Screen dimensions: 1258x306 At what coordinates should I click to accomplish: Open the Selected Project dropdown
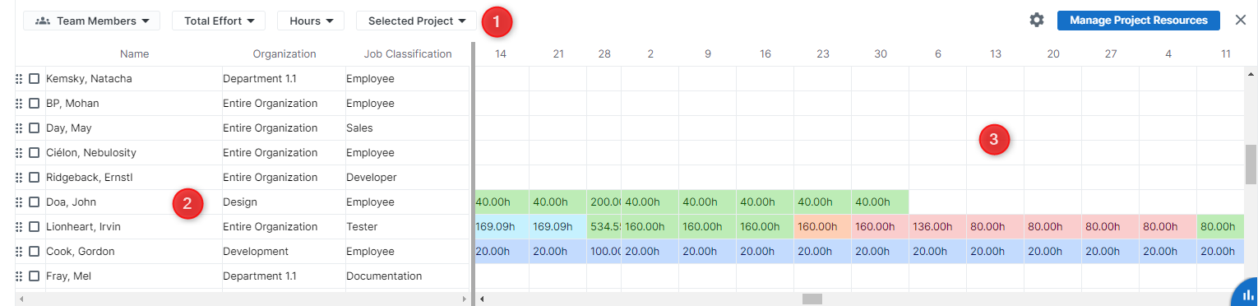tap(417, 21)
